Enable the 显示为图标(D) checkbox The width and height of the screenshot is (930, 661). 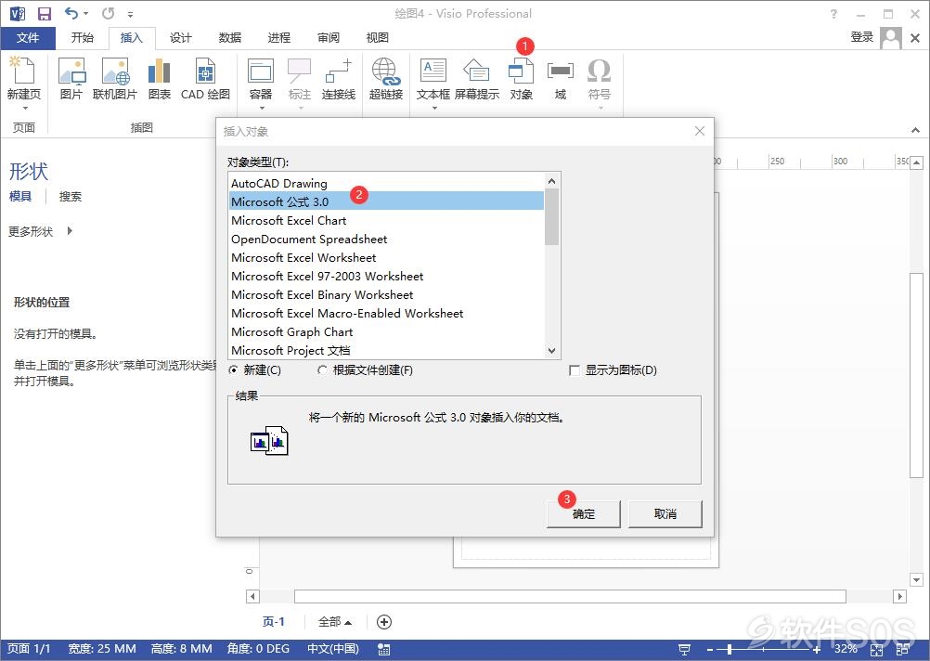pos(575,370)
